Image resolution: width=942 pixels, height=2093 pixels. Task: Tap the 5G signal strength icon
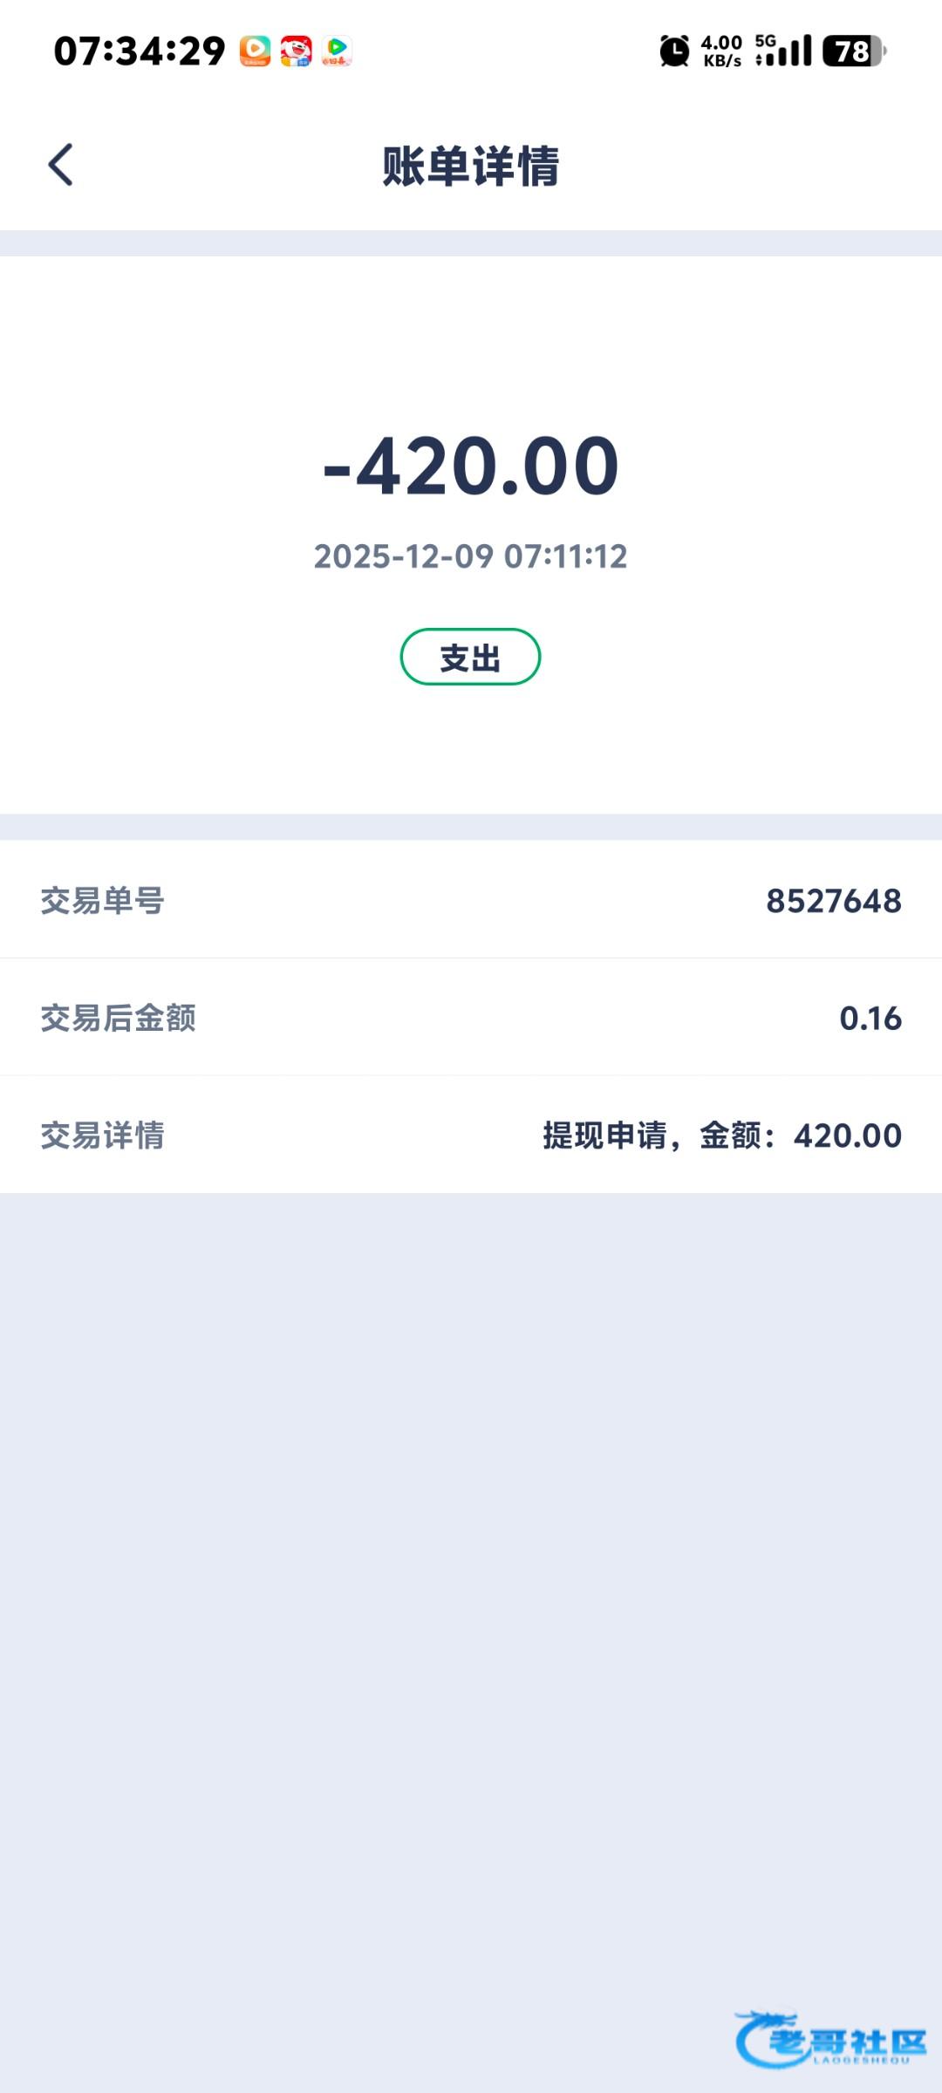(x=783, y=51)
